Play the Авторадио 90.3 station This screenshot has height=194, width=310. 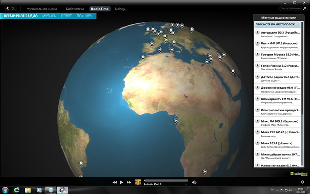pos(257,32)
